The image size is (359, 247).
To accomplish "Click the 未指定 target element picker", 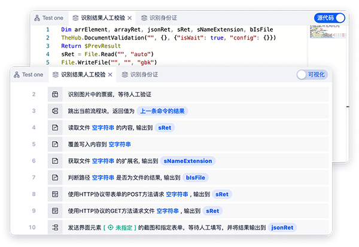I will pyautogui.click(x=120, y=228).
